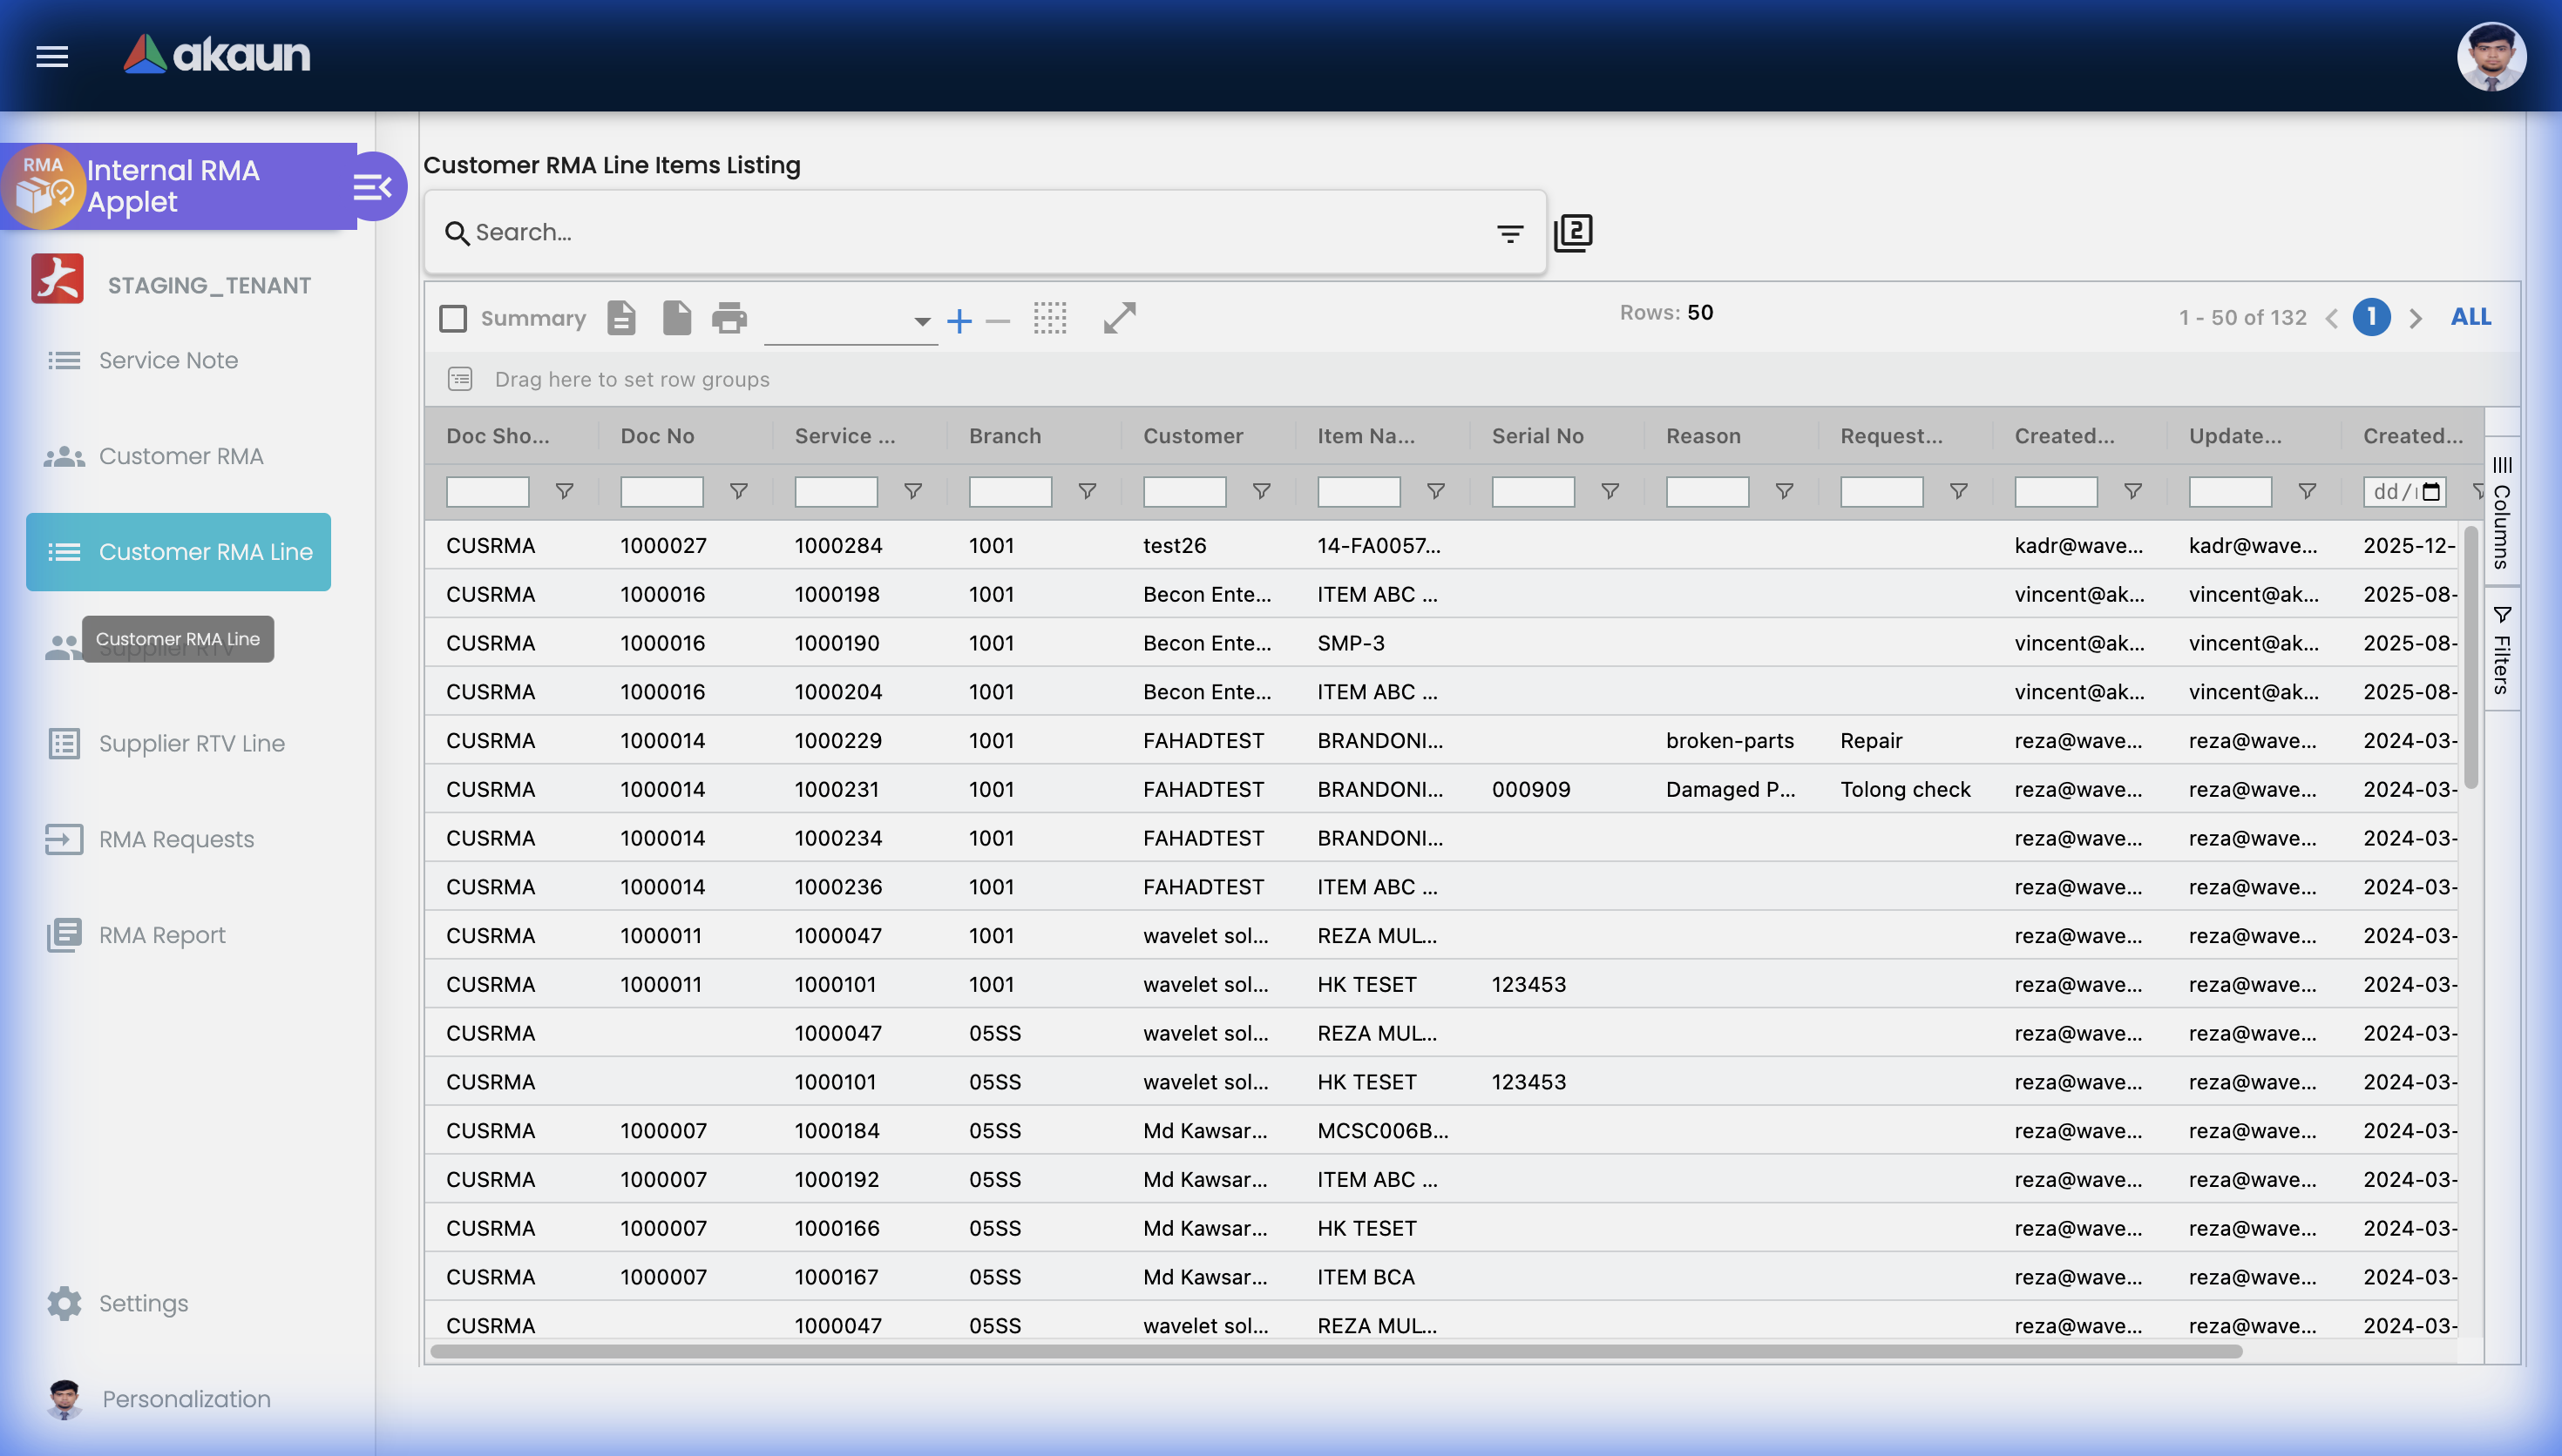
Task: Toggle the filter icon on the Doc No column
Action: [x=738, y=491]
